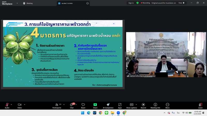
Task: Open the Participants panel
Action: [x=57, y=105]
